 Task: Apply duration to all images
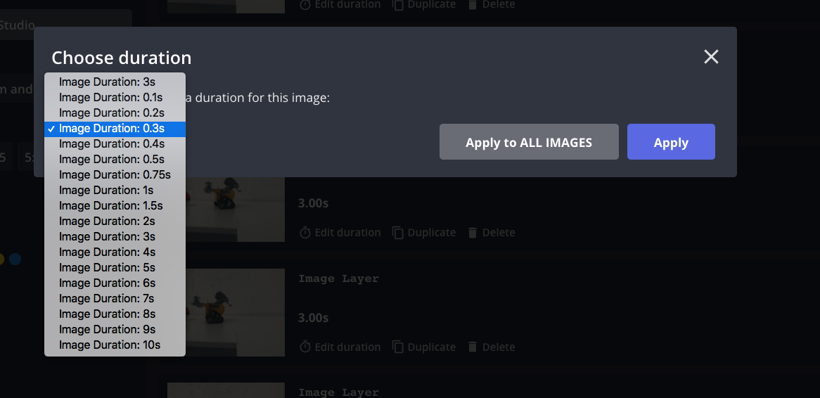(529, 142)
